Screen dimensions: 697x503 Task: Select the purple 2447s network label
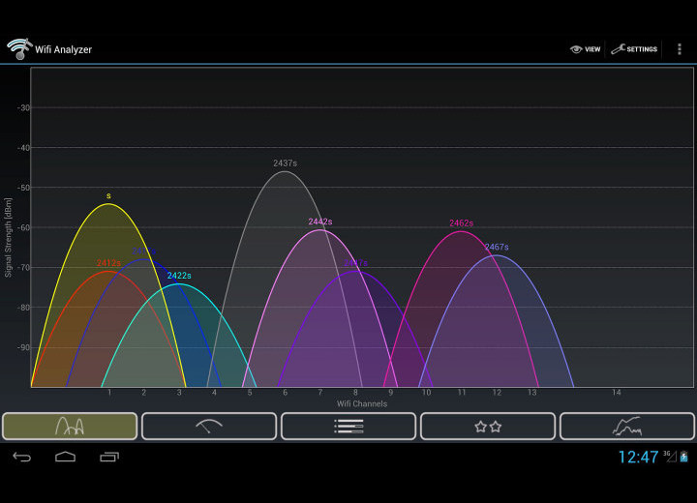click(x=355, y=263)
